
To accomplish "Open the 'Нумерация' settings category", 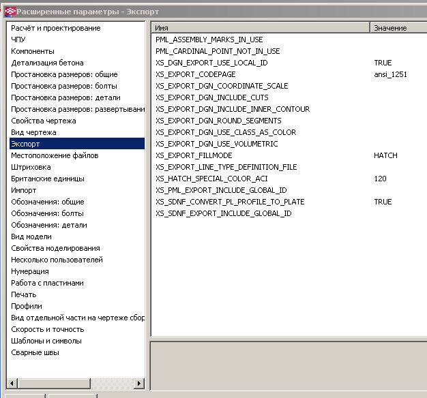I will (30, 271).
